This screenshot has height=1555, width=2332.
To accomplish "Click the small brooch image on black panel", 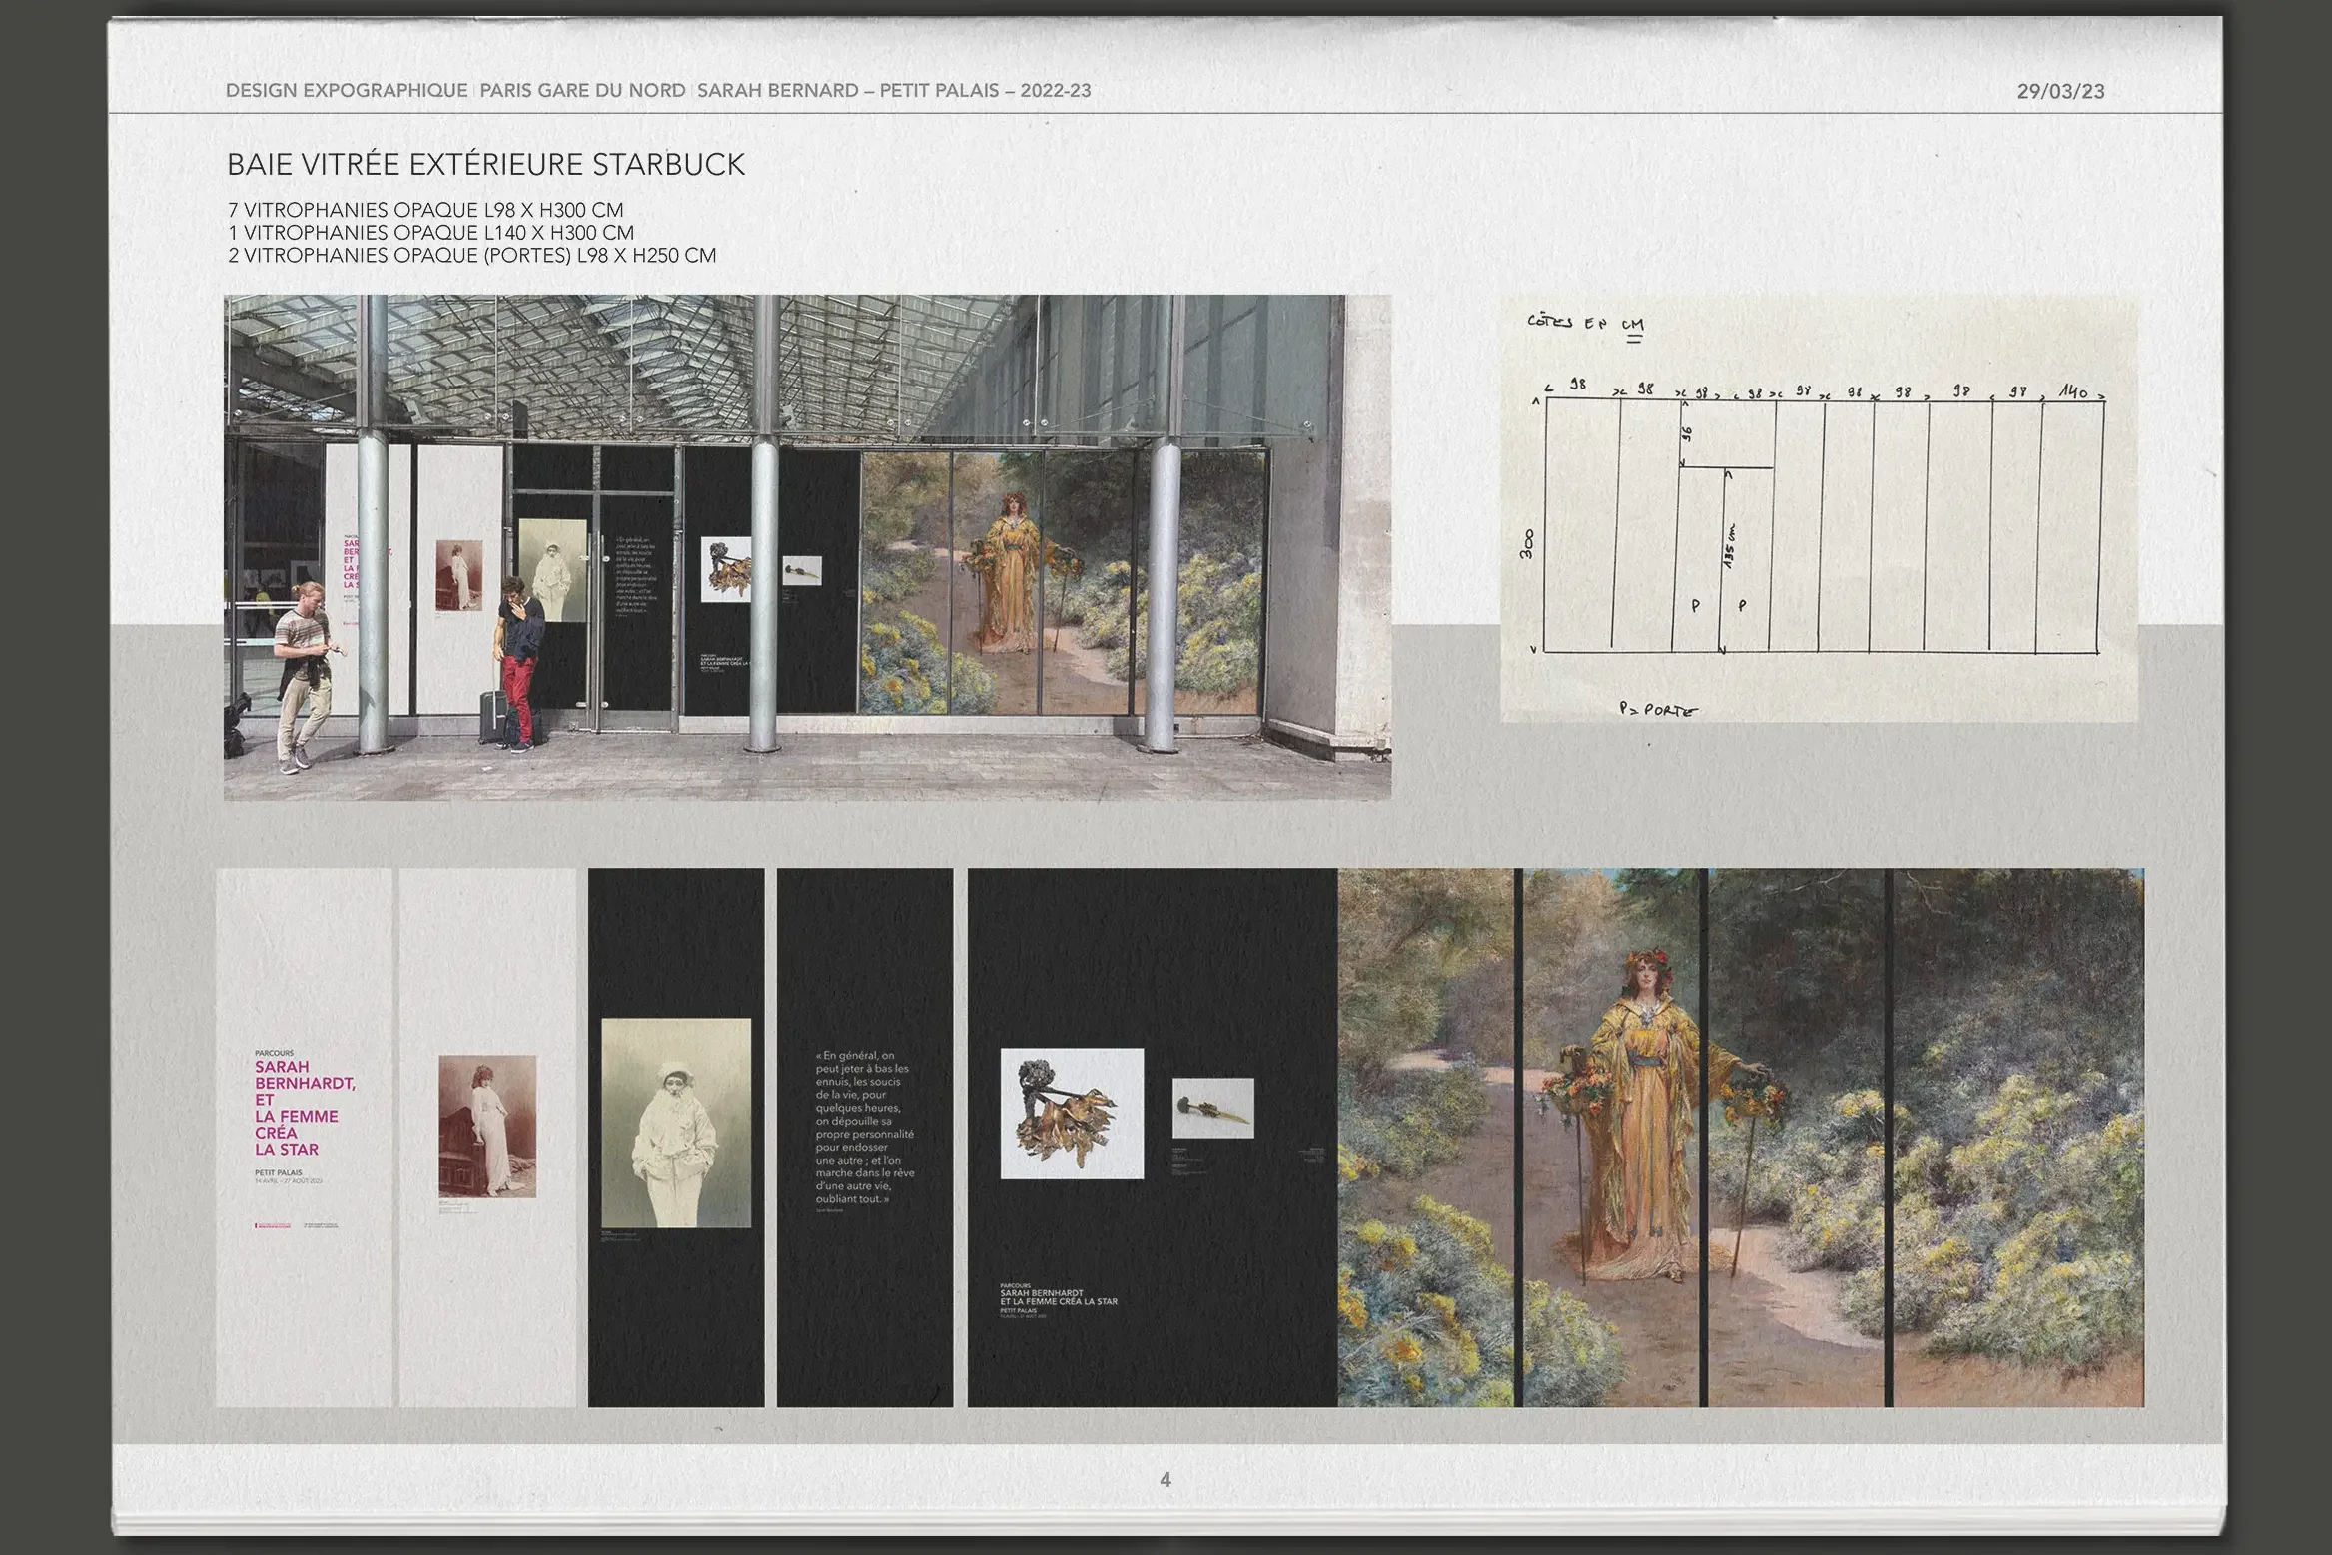I will pos(1212,1108).
